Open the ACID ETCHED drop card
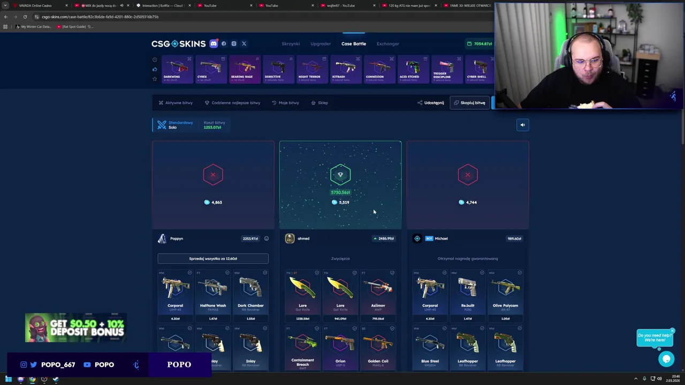The image size is (685, 385). tap(413, 69)
